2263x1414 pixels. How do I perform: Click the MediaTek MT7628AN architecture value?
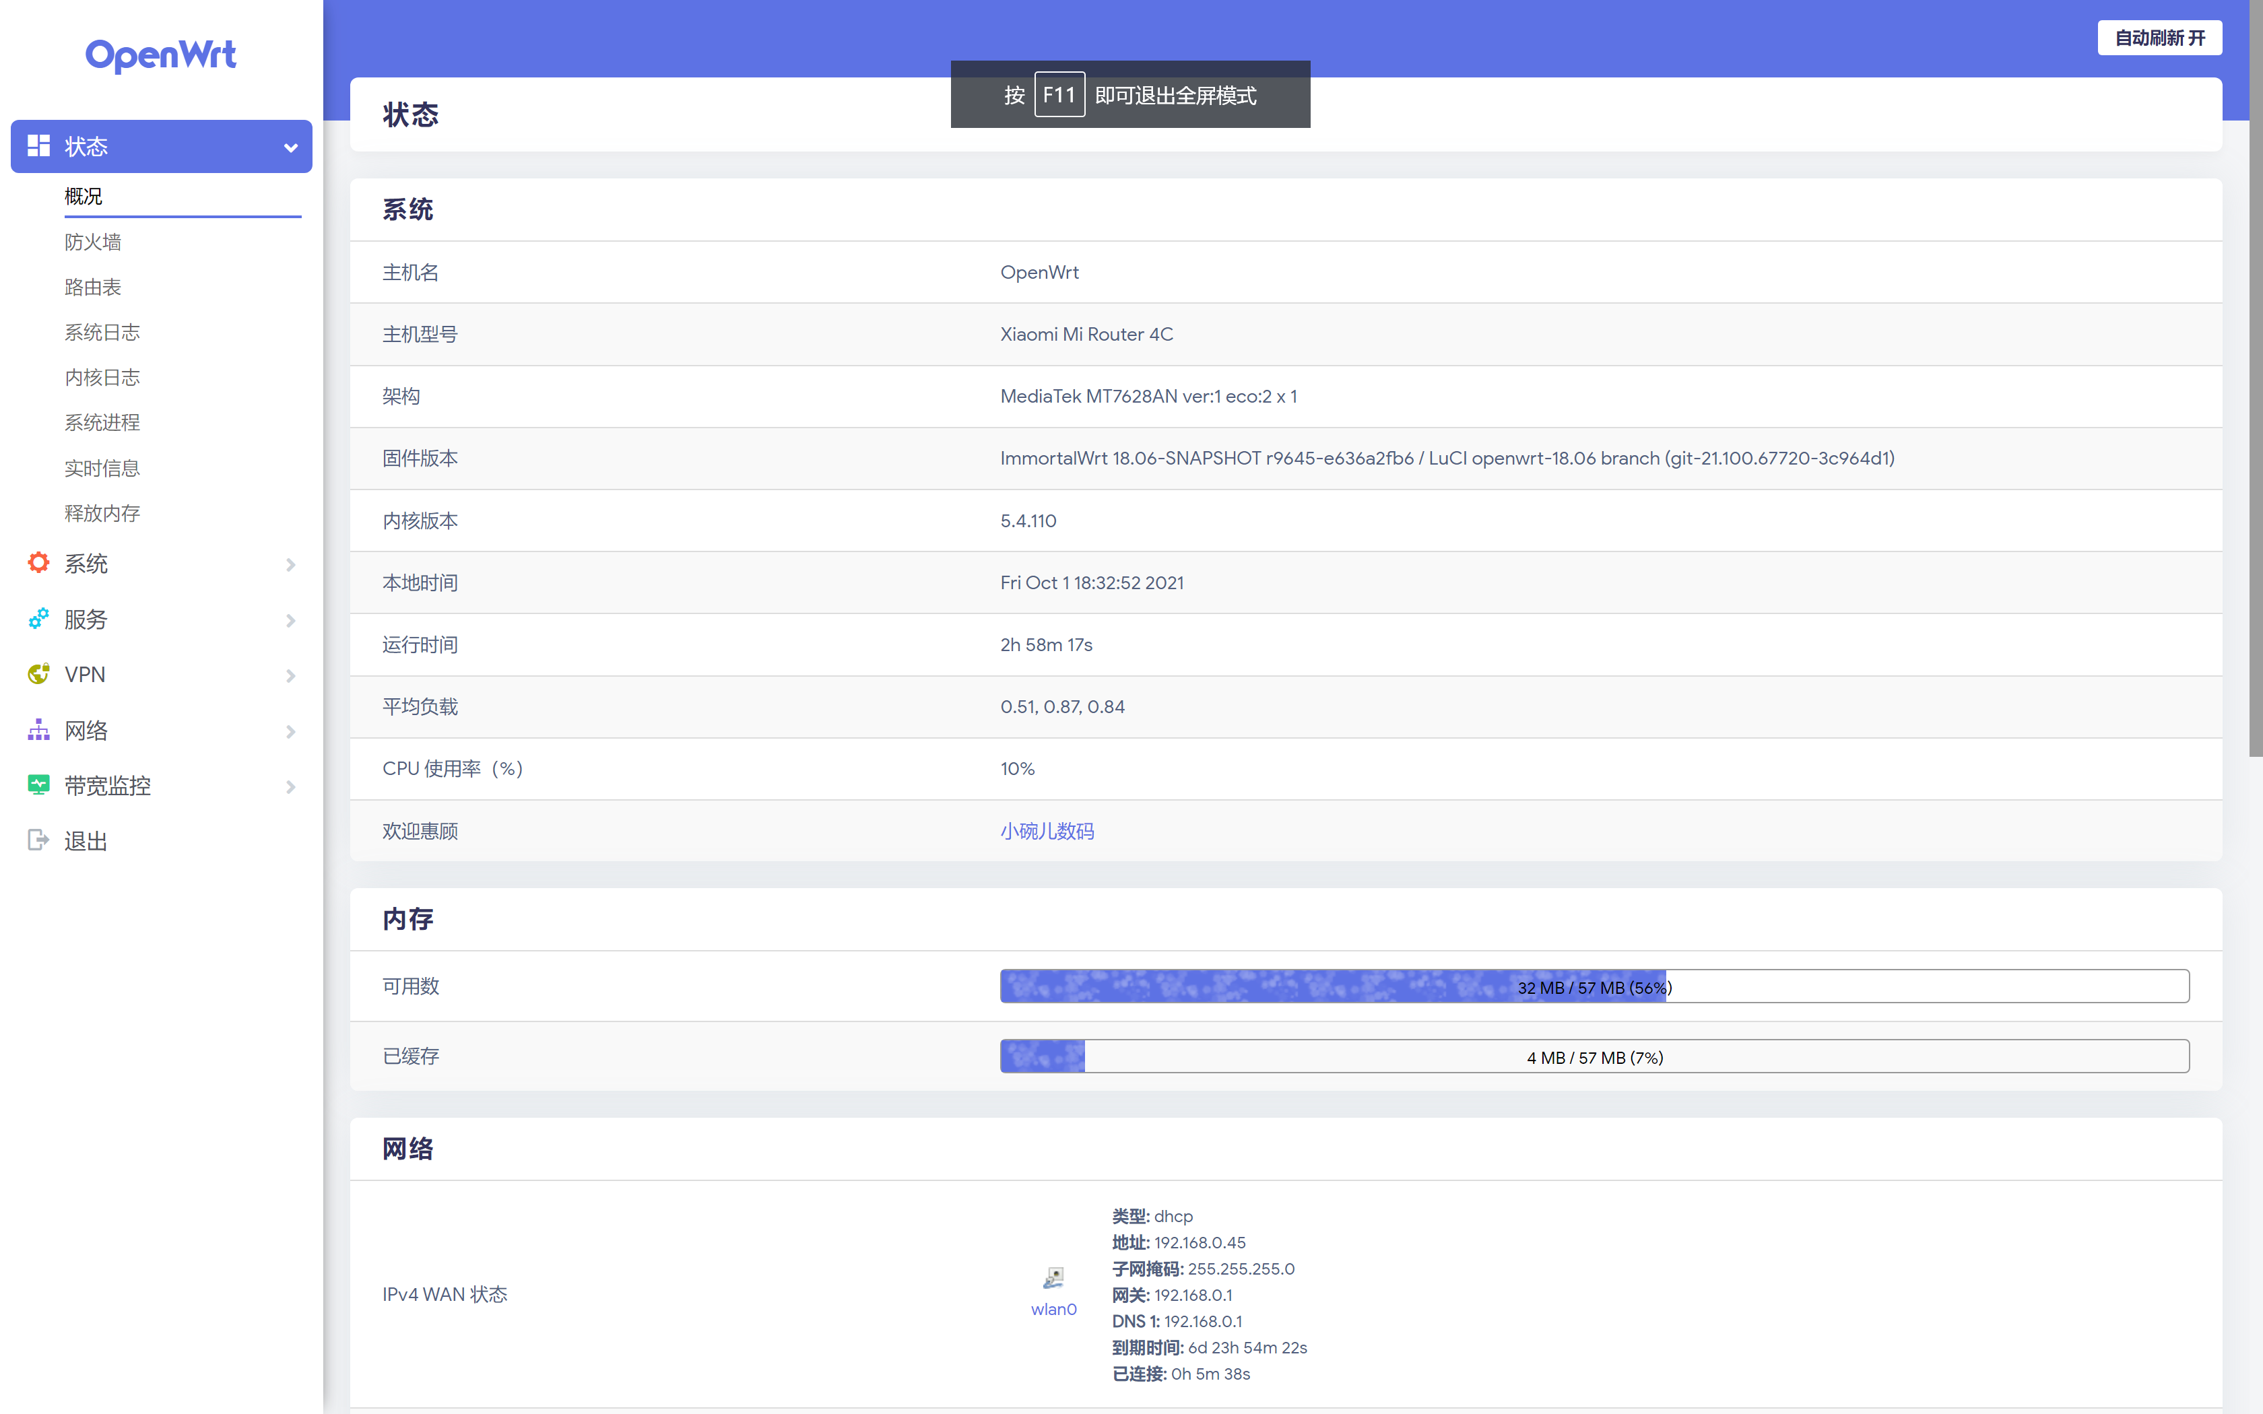pyautogui.click(x=1148, y=396)
